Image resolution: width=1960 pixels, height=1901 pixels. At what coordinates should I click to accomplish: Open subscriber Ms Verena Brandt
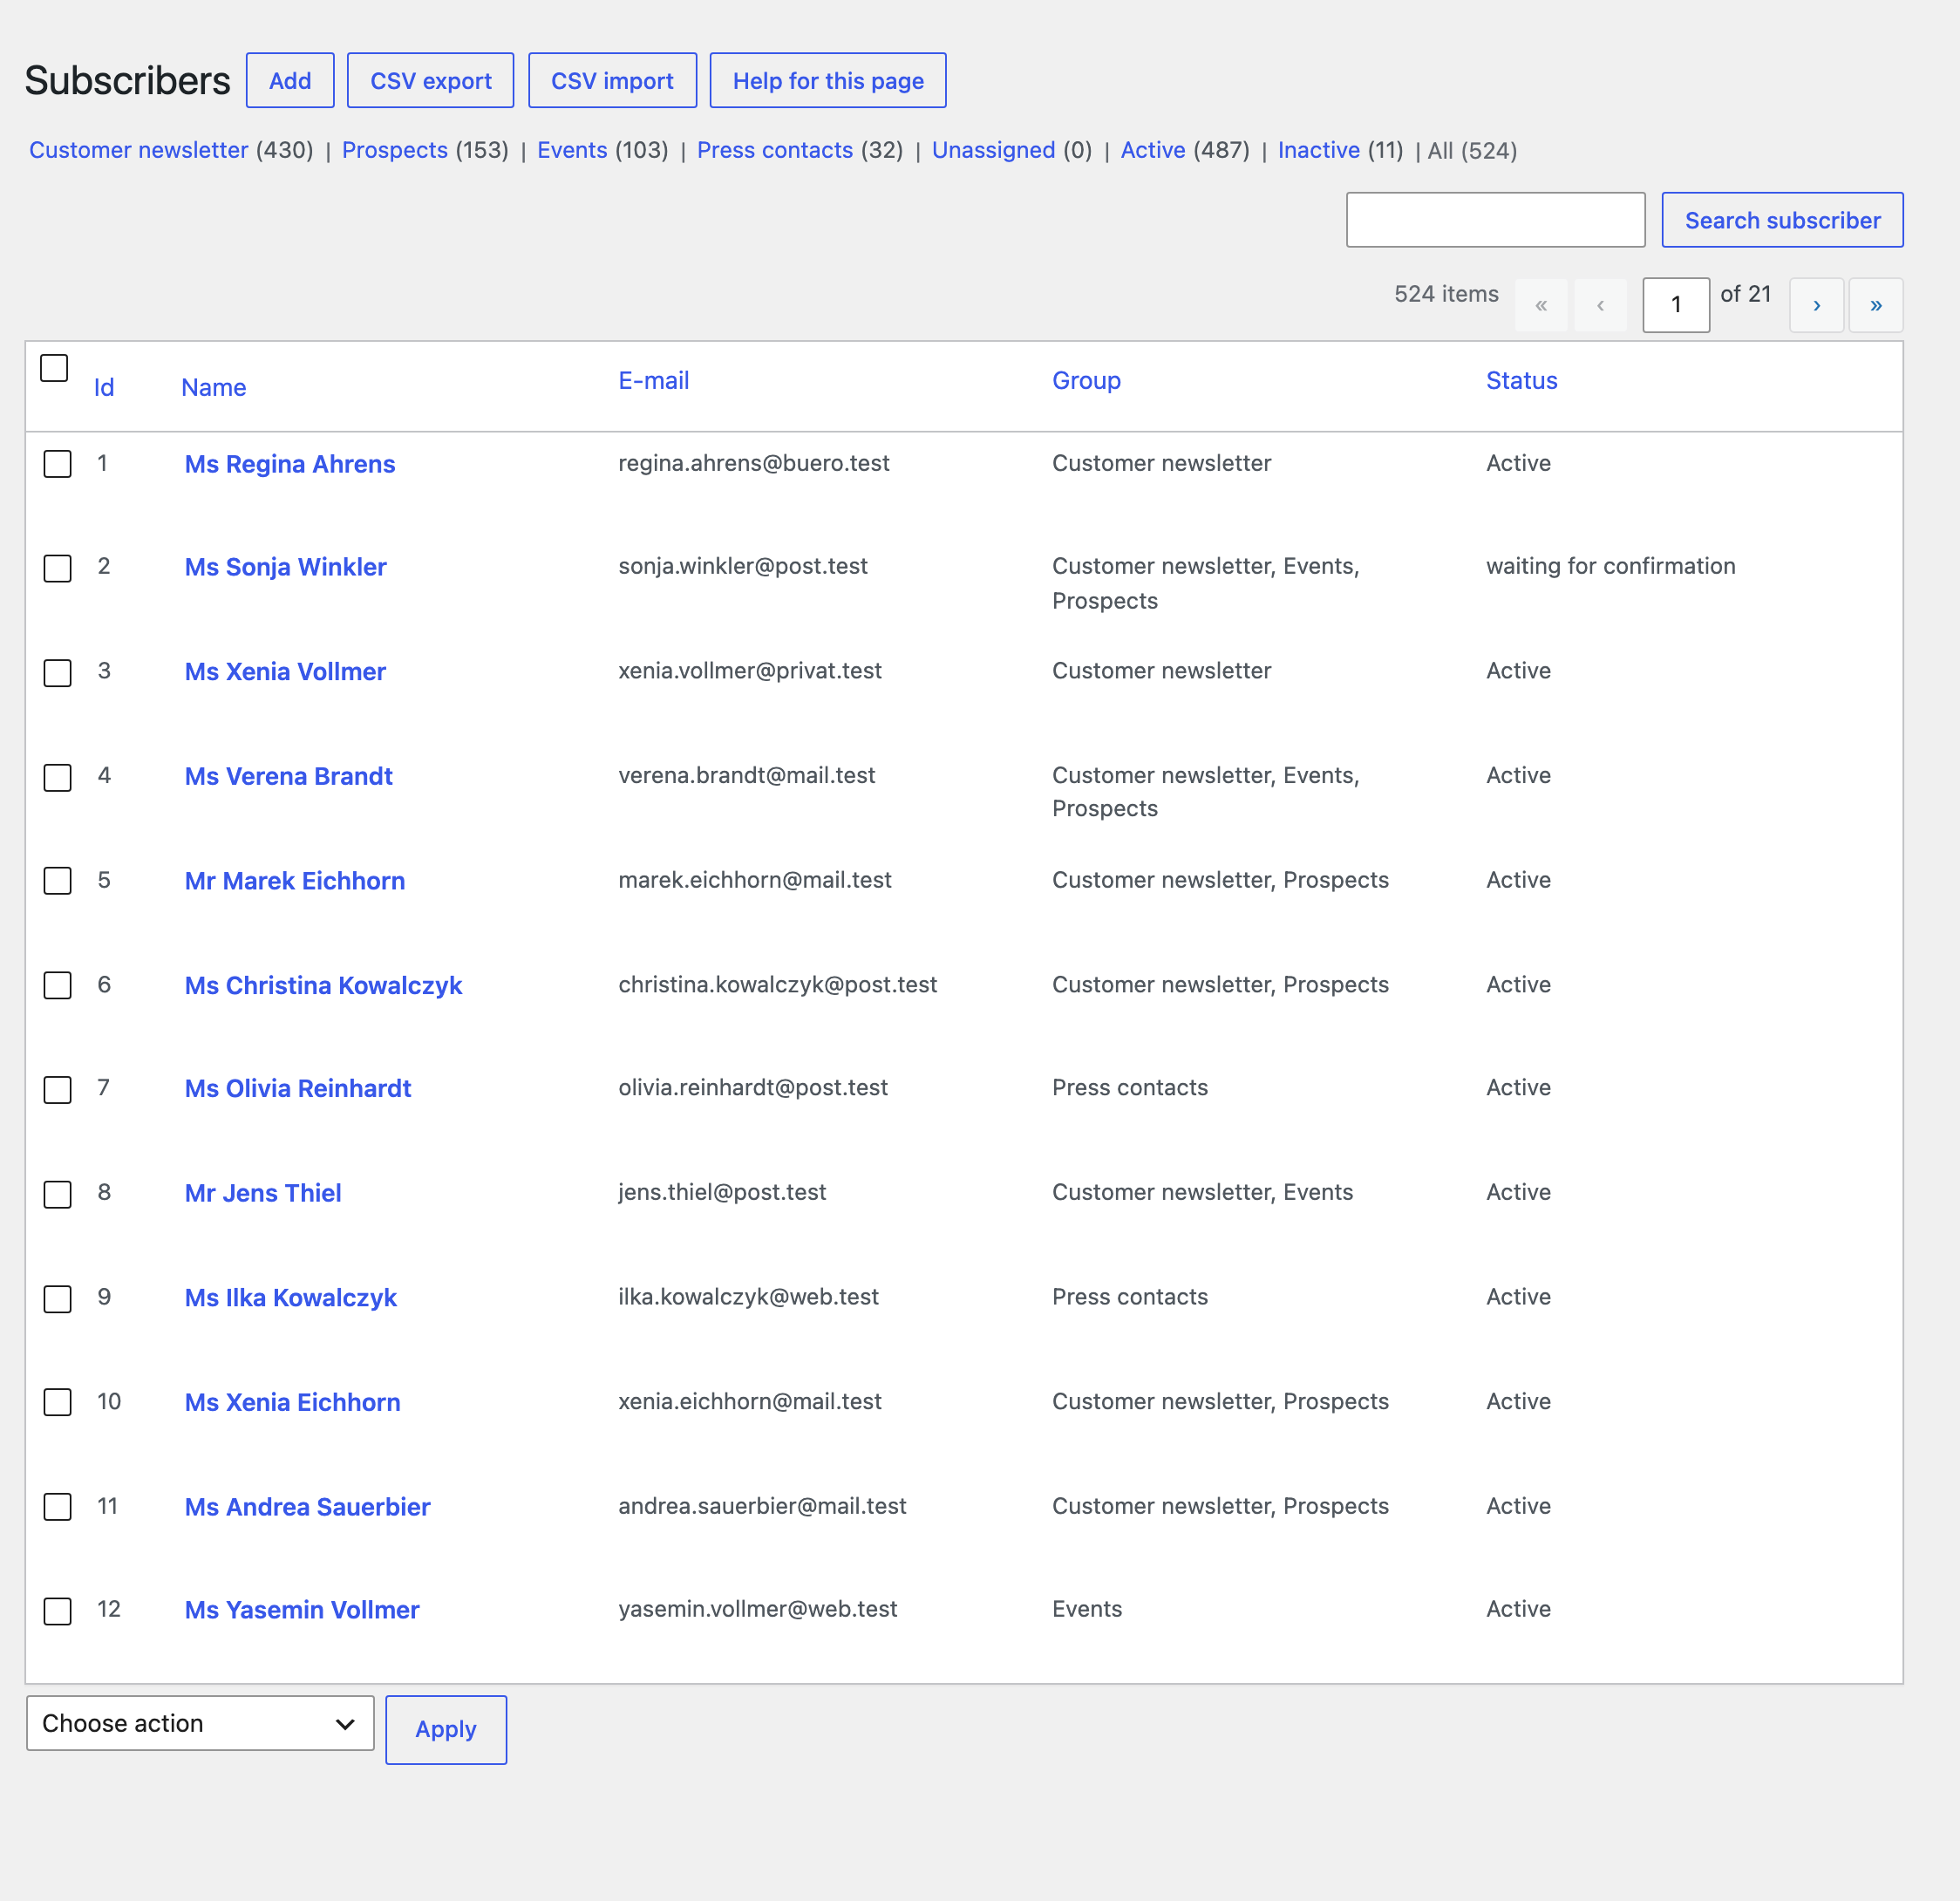288,777
